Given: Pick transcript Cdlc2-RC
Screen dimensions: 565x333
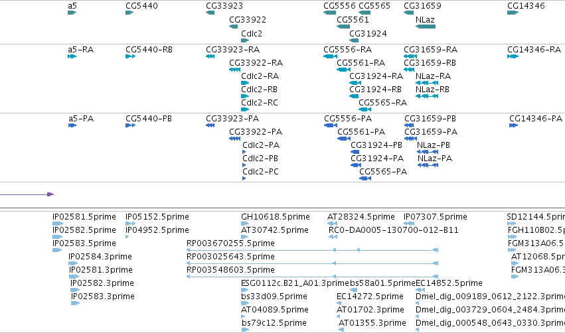Looking at the screenshot, I should pyautogui.click(x=260, y=103).
